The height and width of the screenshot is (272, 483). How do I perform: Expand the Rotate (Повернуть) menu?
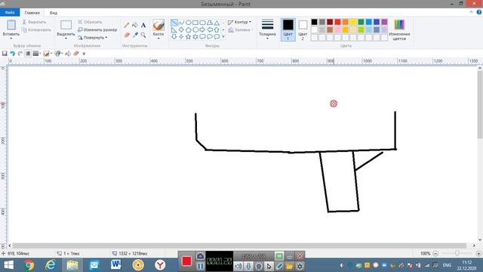(92, 38)
